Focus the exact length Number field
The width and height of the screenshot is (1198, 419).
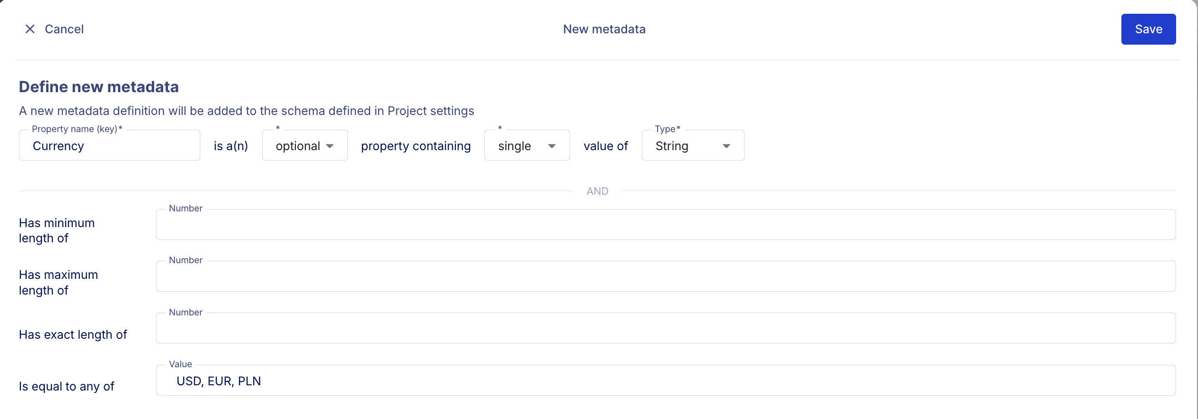coord(666,328)
